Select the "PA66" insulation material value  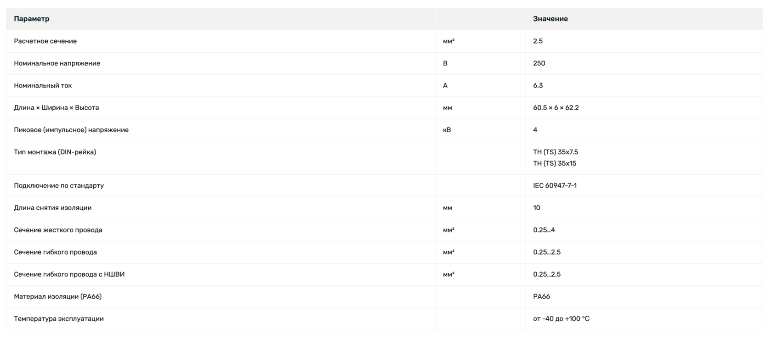pyautogui.click(x=541, y=297)
